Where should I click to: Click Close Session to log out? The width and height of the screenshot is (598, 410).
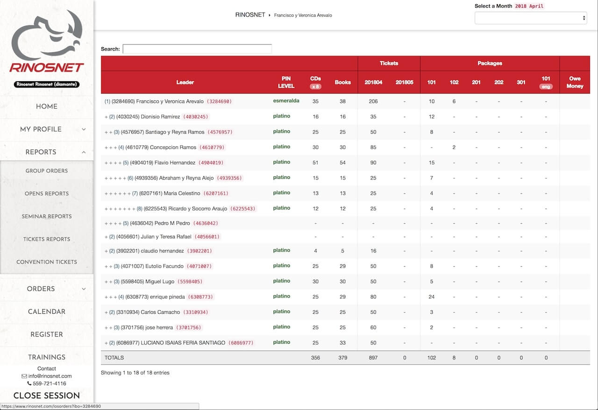click(x=47, y=396)
